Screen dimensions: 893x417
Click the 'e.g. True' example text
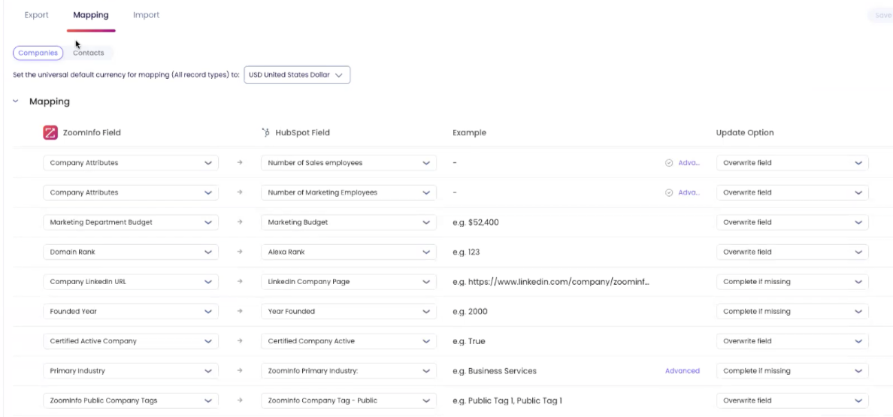[469, 341]
